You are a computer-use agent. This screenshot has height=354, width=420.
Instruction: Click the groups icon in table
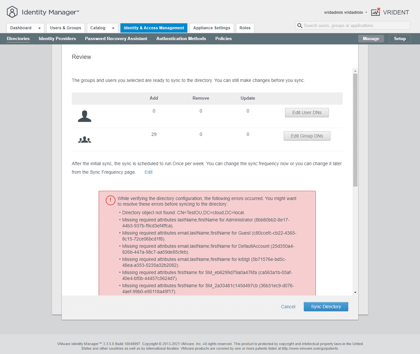click(85, 139)
